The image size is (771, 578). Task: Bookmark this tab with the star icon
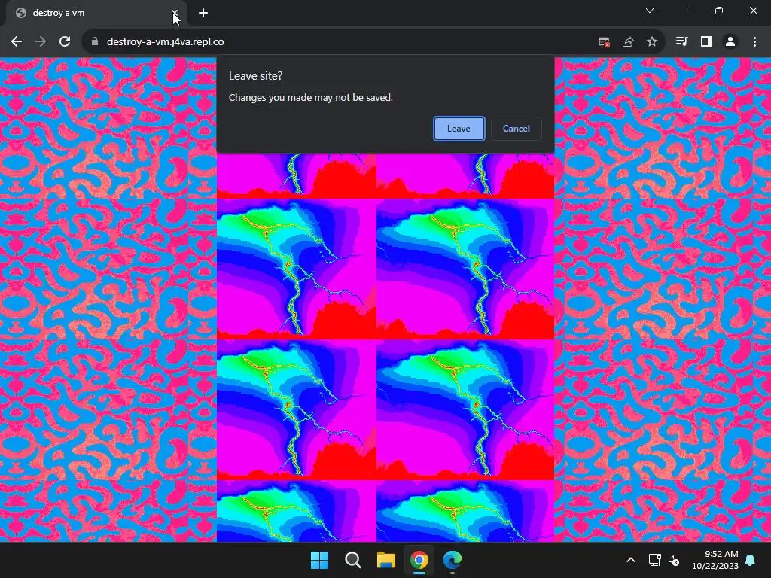pyautogui.click(x=652, y=42)
